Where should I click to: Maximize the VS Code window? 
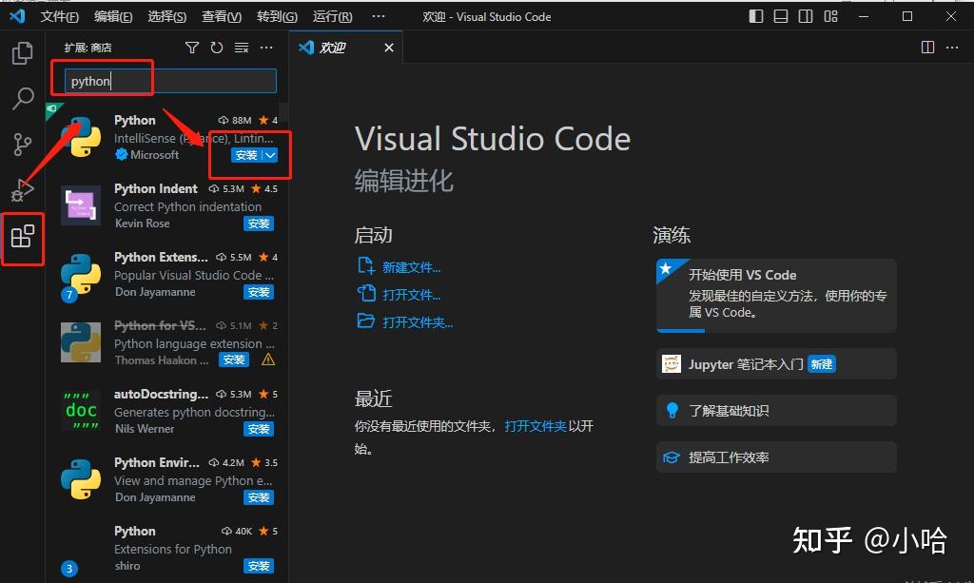click(906, 17)
